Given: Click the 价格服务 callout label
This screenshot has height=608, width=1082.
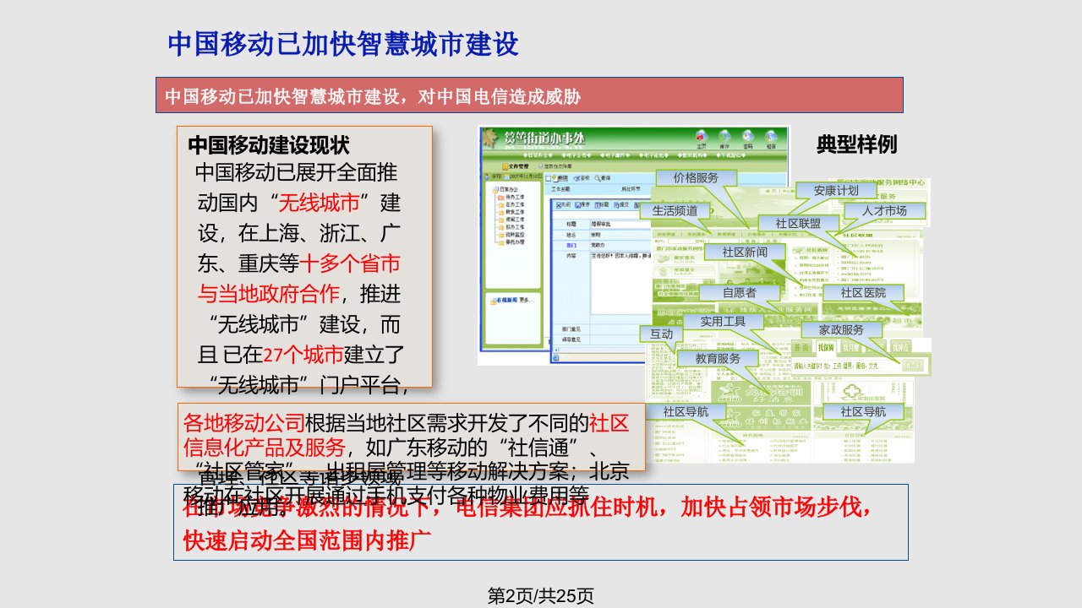Looking at the screenshot, I should [x=696, y=177].
